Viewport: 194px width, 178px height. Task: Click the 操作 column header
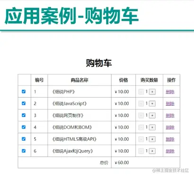[x=171, y=80]
